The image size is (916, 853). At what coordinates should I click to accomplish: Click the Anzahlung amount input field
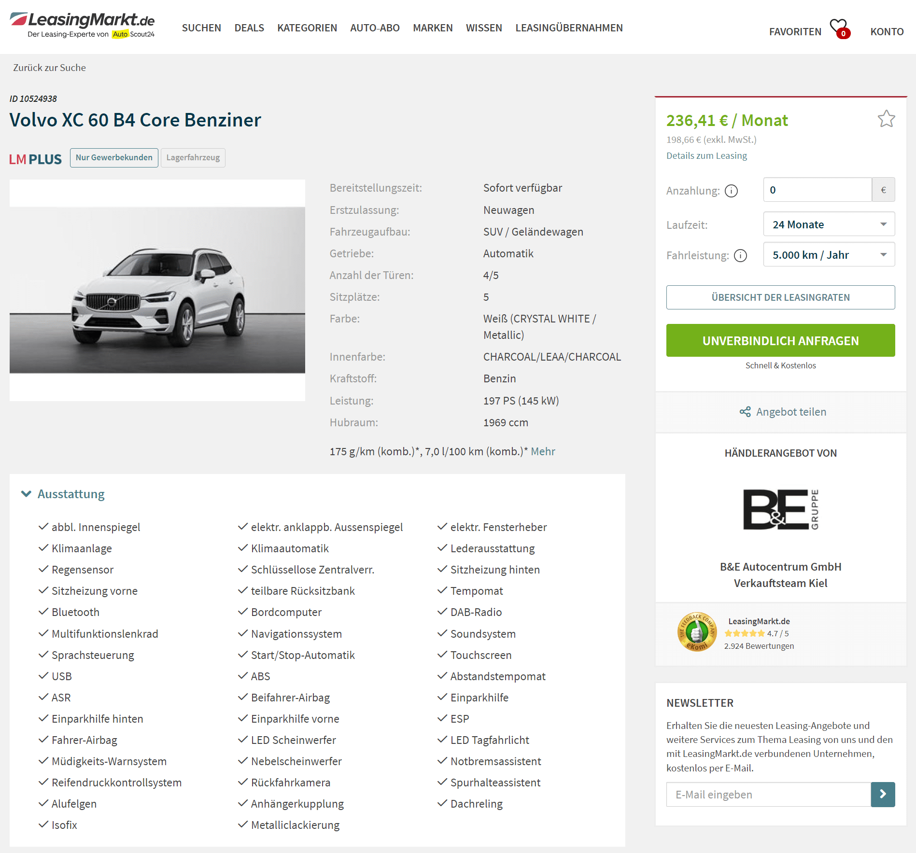817,190
